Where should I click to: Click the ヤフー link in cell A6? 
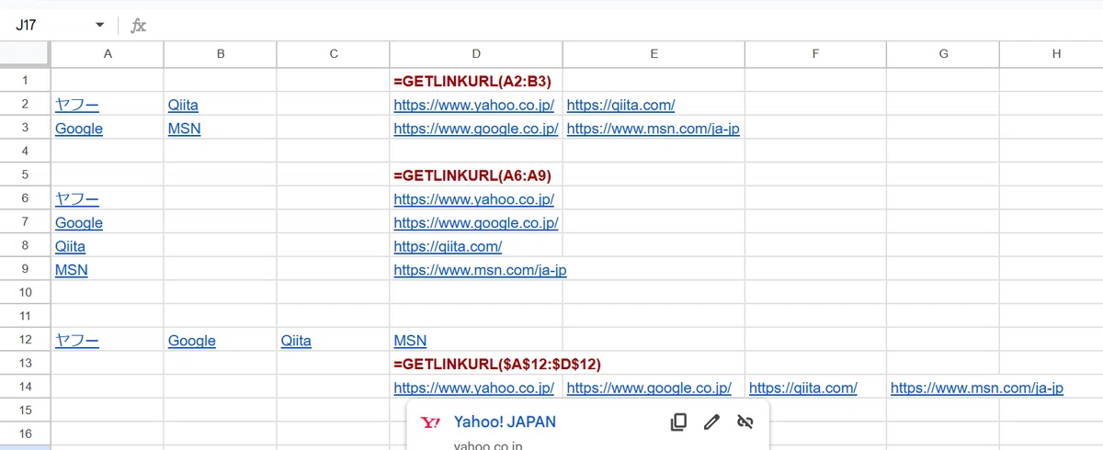(x=77, y=199)
